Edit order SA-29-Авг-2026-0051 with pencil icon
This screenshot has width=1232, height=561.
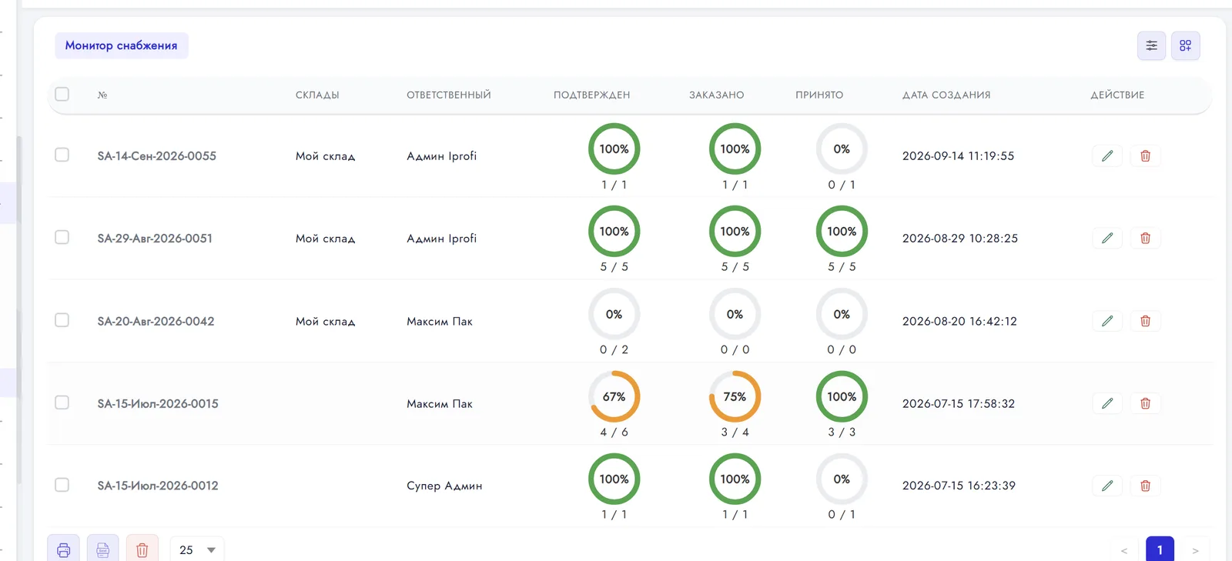(x=1107, y=238)
